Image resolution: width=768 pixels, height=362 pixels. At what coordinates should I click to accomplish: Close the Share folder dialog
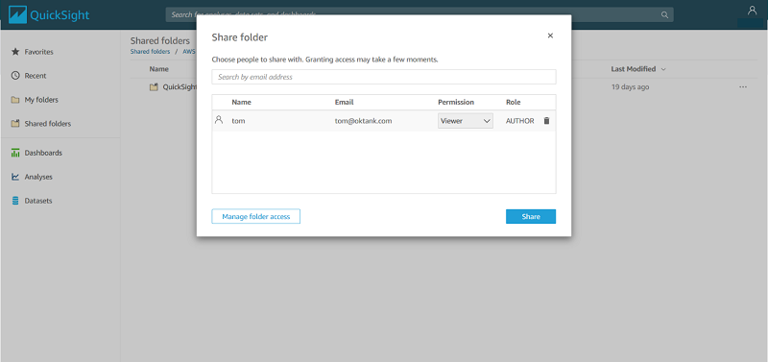click(x=550, y=36)
